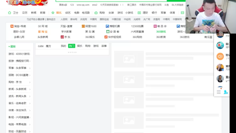236x133 pixels.
Task: Open the green 360游戏 link
Action: point(161,32)
